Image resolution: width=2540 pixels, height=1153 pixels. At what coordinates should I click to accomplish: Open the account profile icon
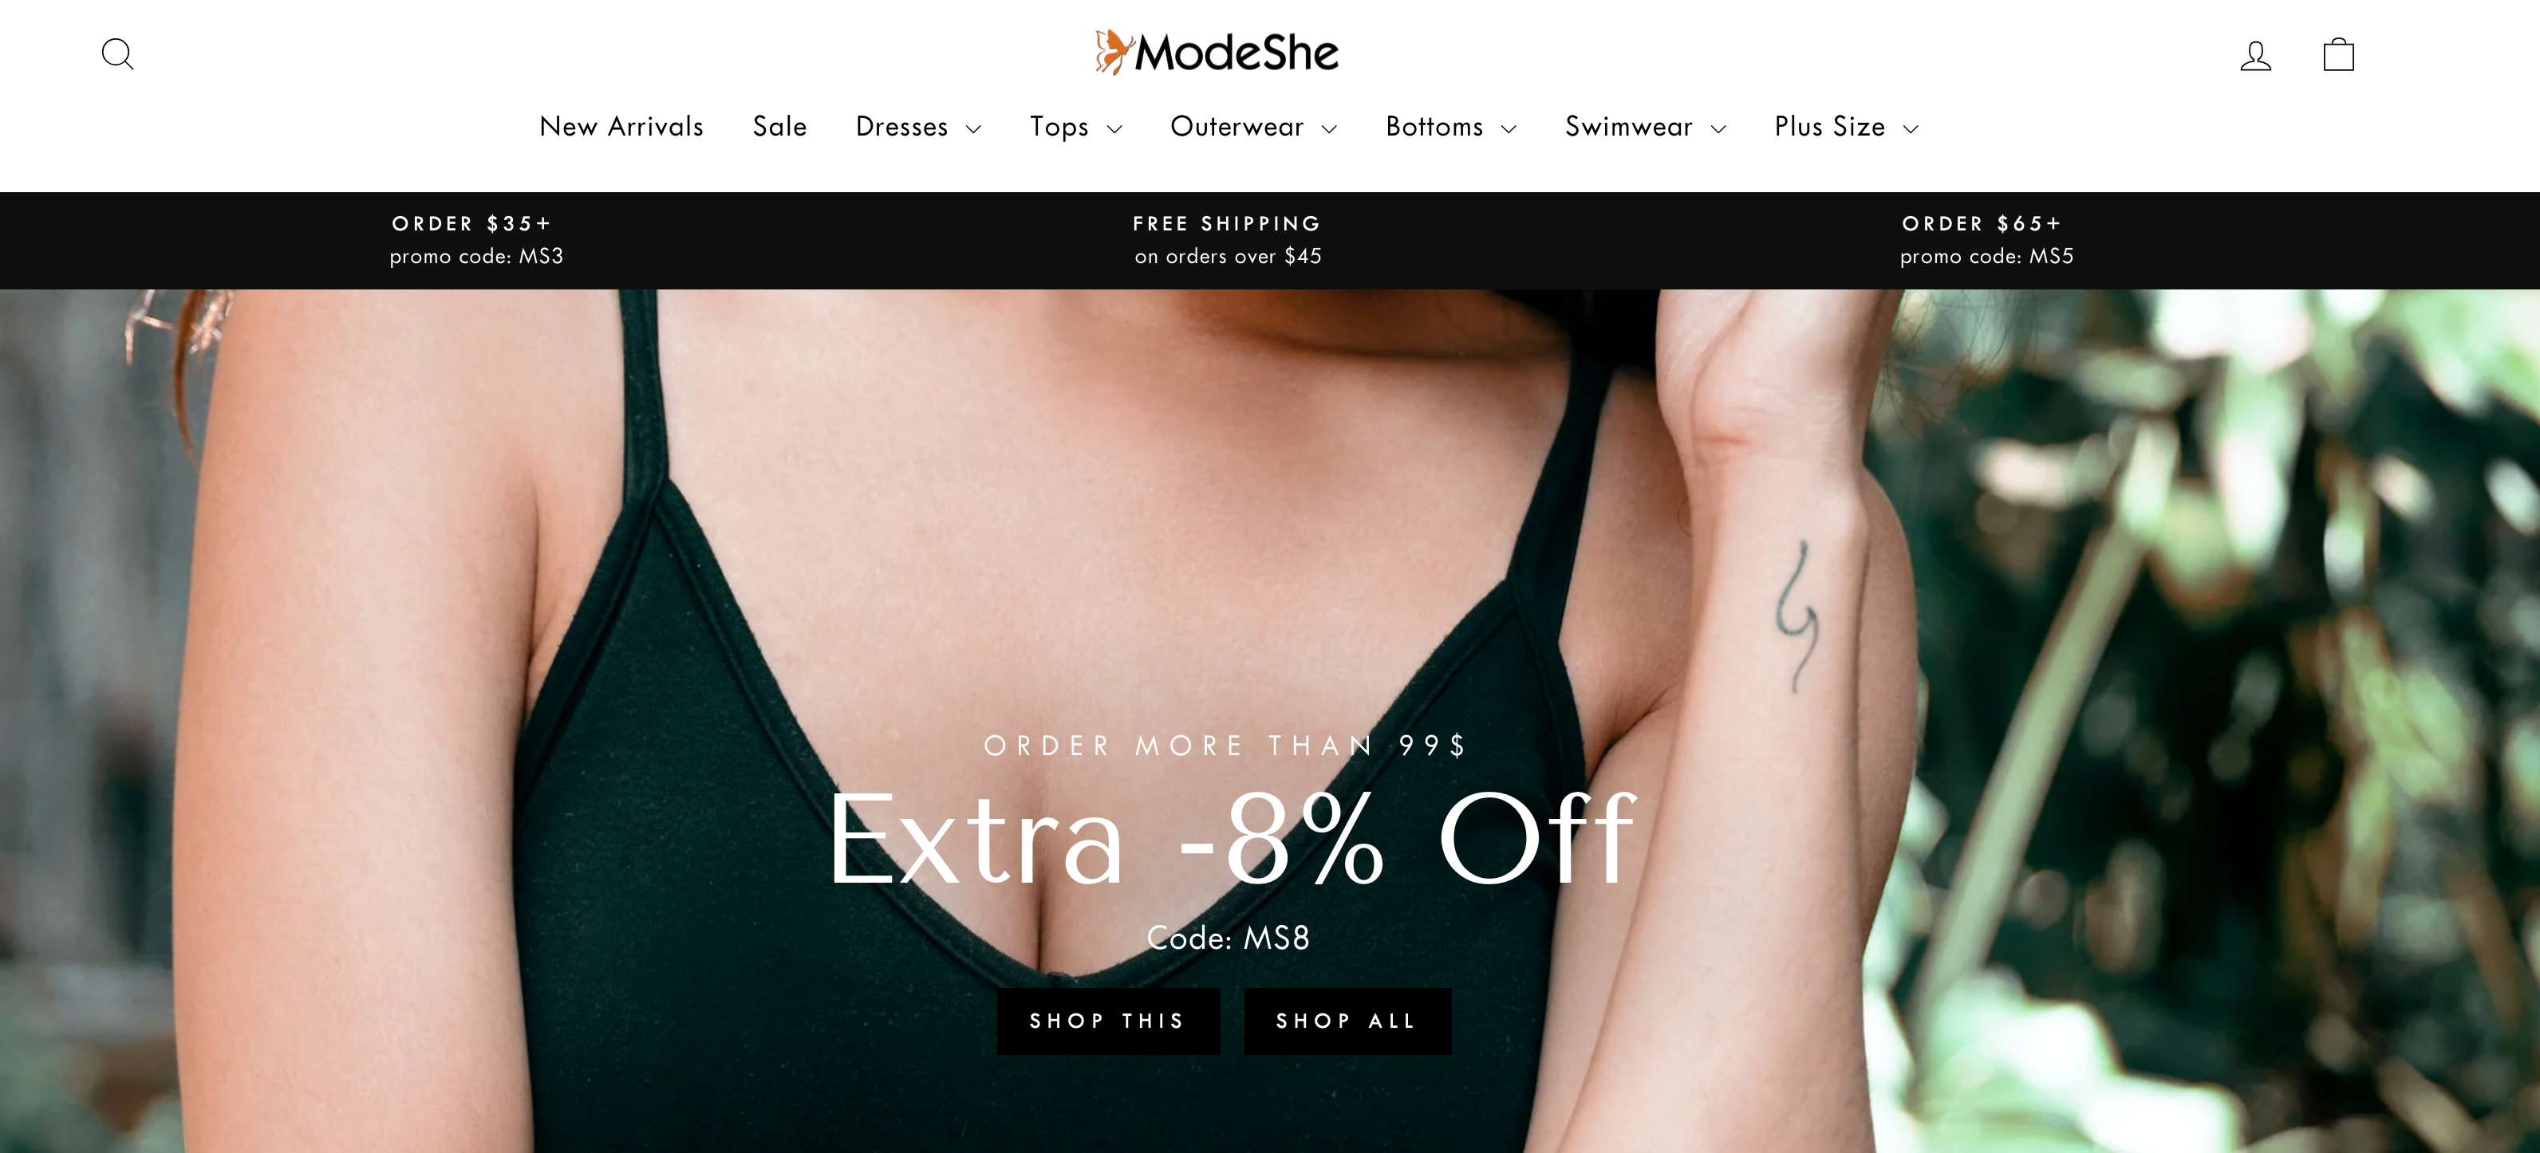[x=2255, y=55]
